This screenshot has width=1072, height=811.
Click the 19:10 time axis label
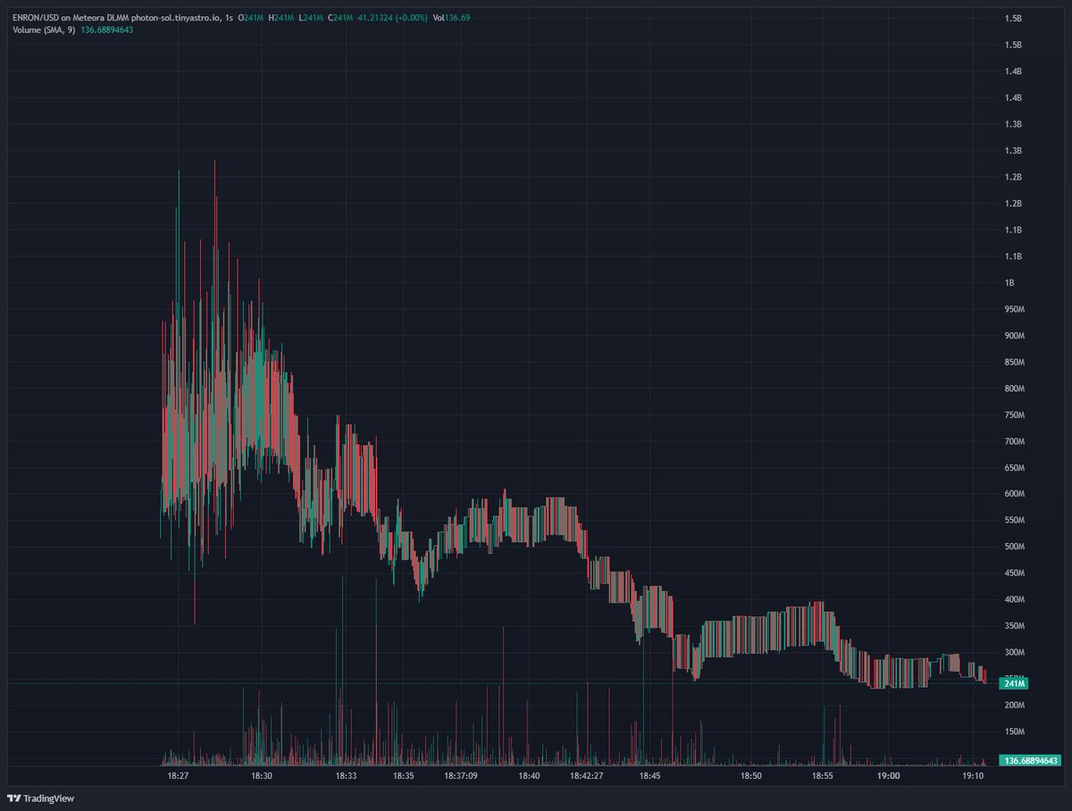click(x=974, y=777)
